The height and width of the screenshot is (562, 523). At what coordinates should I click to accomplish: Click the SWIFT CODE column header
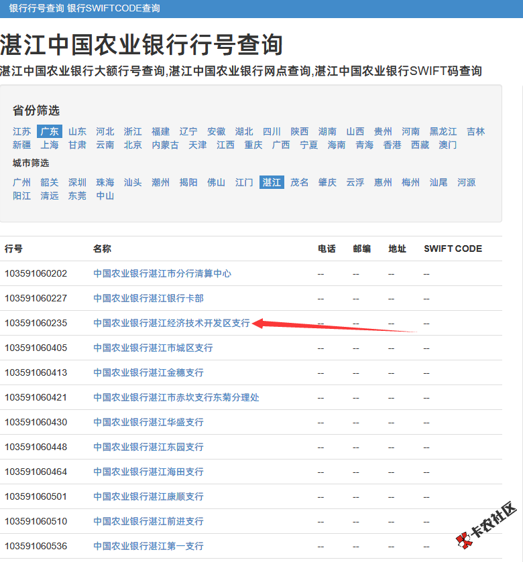pos(453,249)
